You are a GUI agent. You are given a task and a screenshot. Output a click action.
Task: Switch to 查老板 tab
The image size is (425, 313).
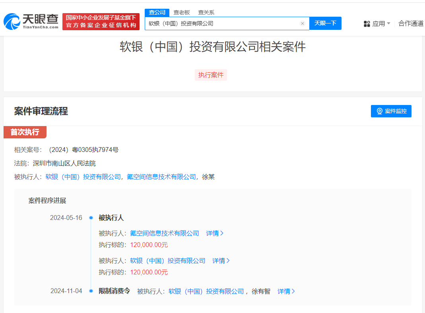click(182, 12)
